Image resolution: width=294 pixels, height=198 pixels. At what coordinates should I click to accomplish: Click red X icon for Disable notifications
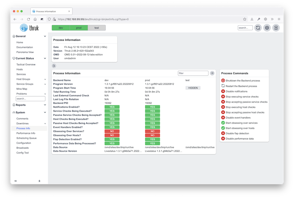223,91
